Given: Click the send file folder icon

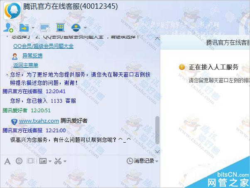Looking at the screenshot, I should pyautogui.click(x=24, y=27).
